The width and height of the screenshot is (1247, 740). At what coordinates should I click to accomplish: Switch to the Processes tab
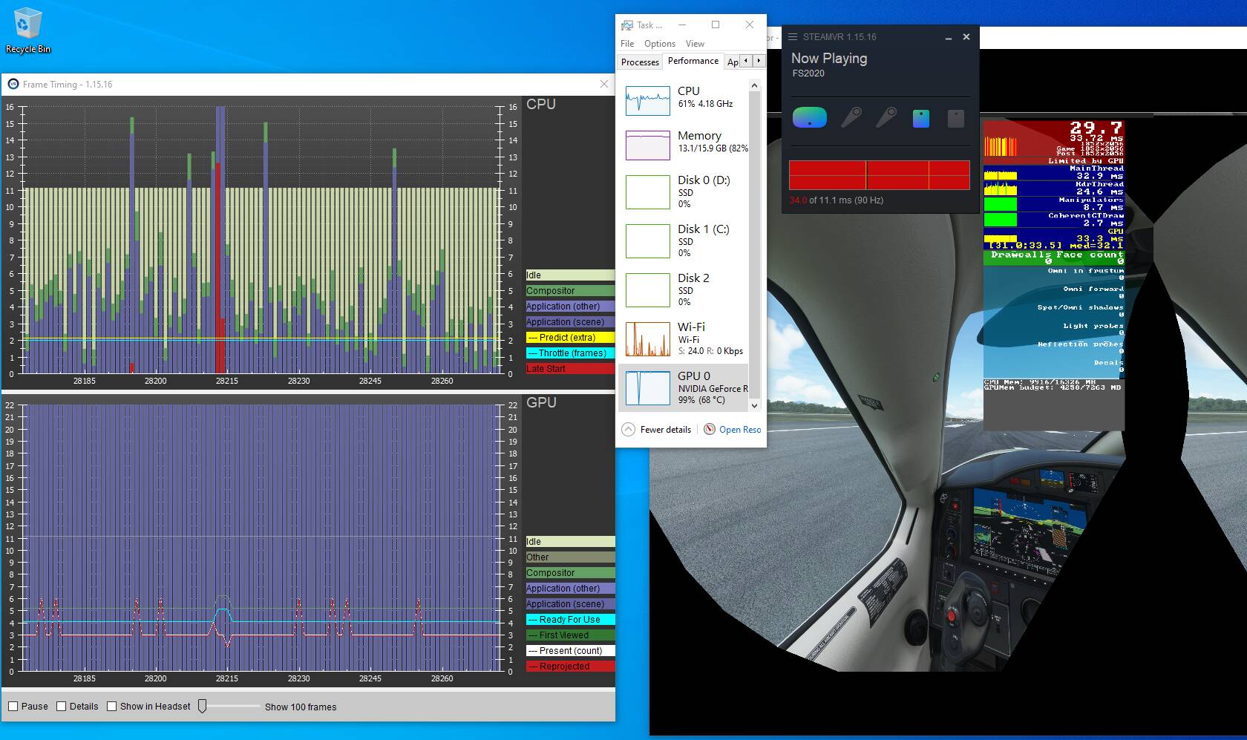coord(640,62)
